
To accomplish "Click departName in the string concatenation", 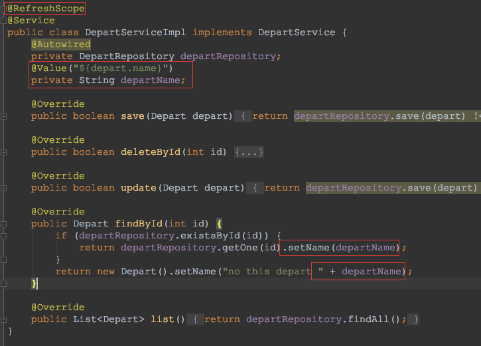I will point(372,272).
